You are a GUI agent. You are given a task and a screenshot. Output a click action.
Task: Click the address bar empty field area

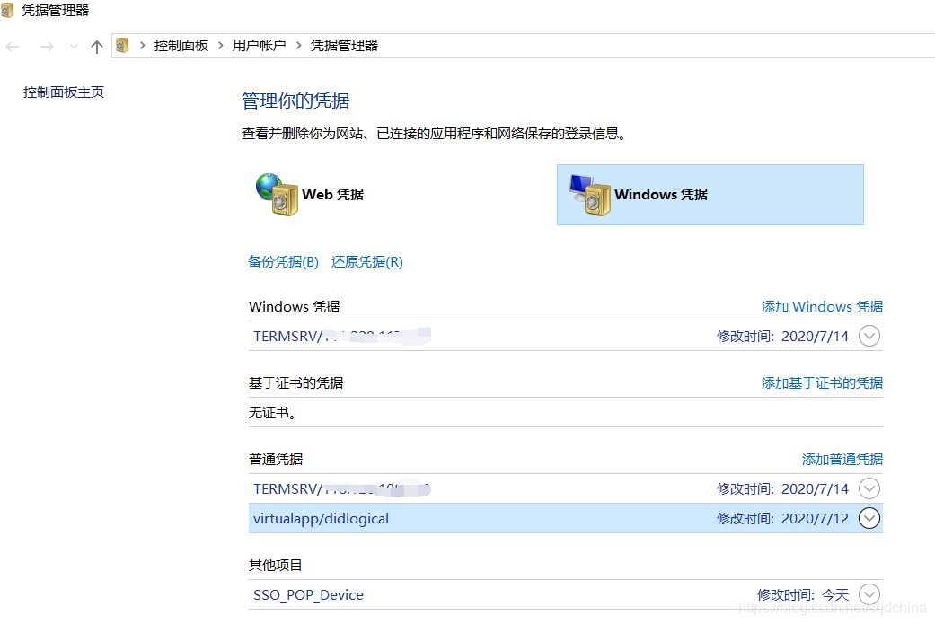coord(656,45)
